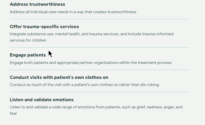Viewport: 205px width, 125px height.
Task: Select heading "Conduct visits with patient's own clothes on"
Action: coord(59,77)
